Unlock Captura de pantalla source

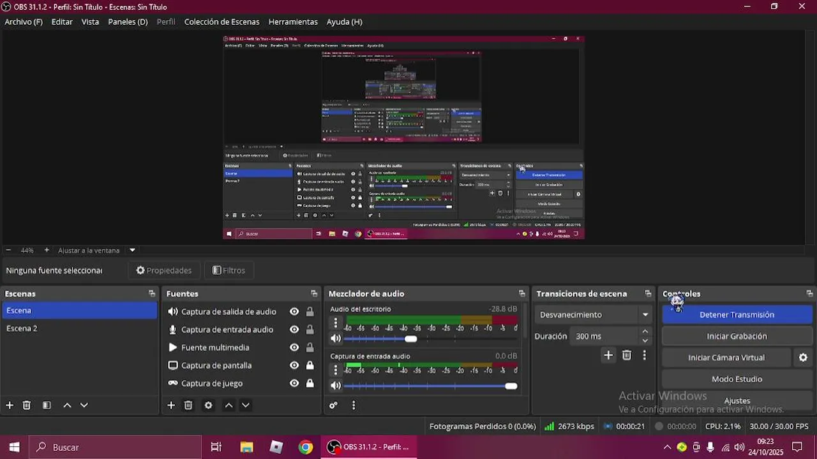pyautogui.click(x=310, y=365)
